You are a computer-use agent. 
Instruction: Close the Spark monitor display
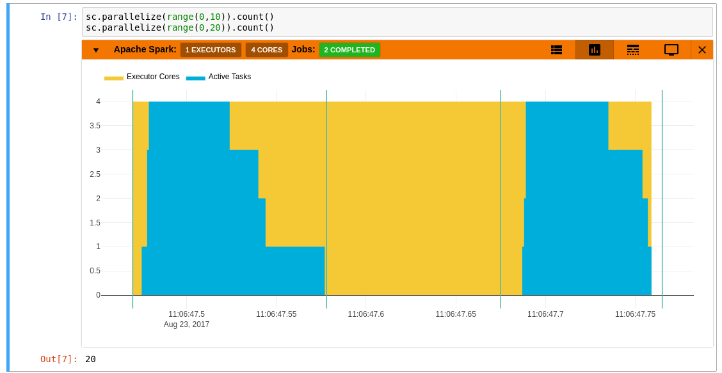pos(702,50)
